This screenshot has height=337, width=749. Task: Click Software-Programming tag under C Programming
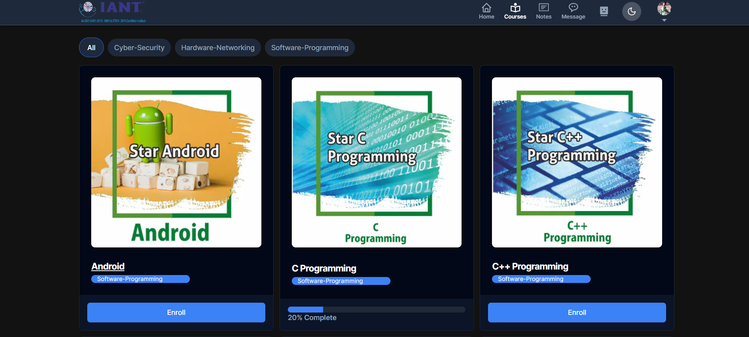tap(340, 281)
